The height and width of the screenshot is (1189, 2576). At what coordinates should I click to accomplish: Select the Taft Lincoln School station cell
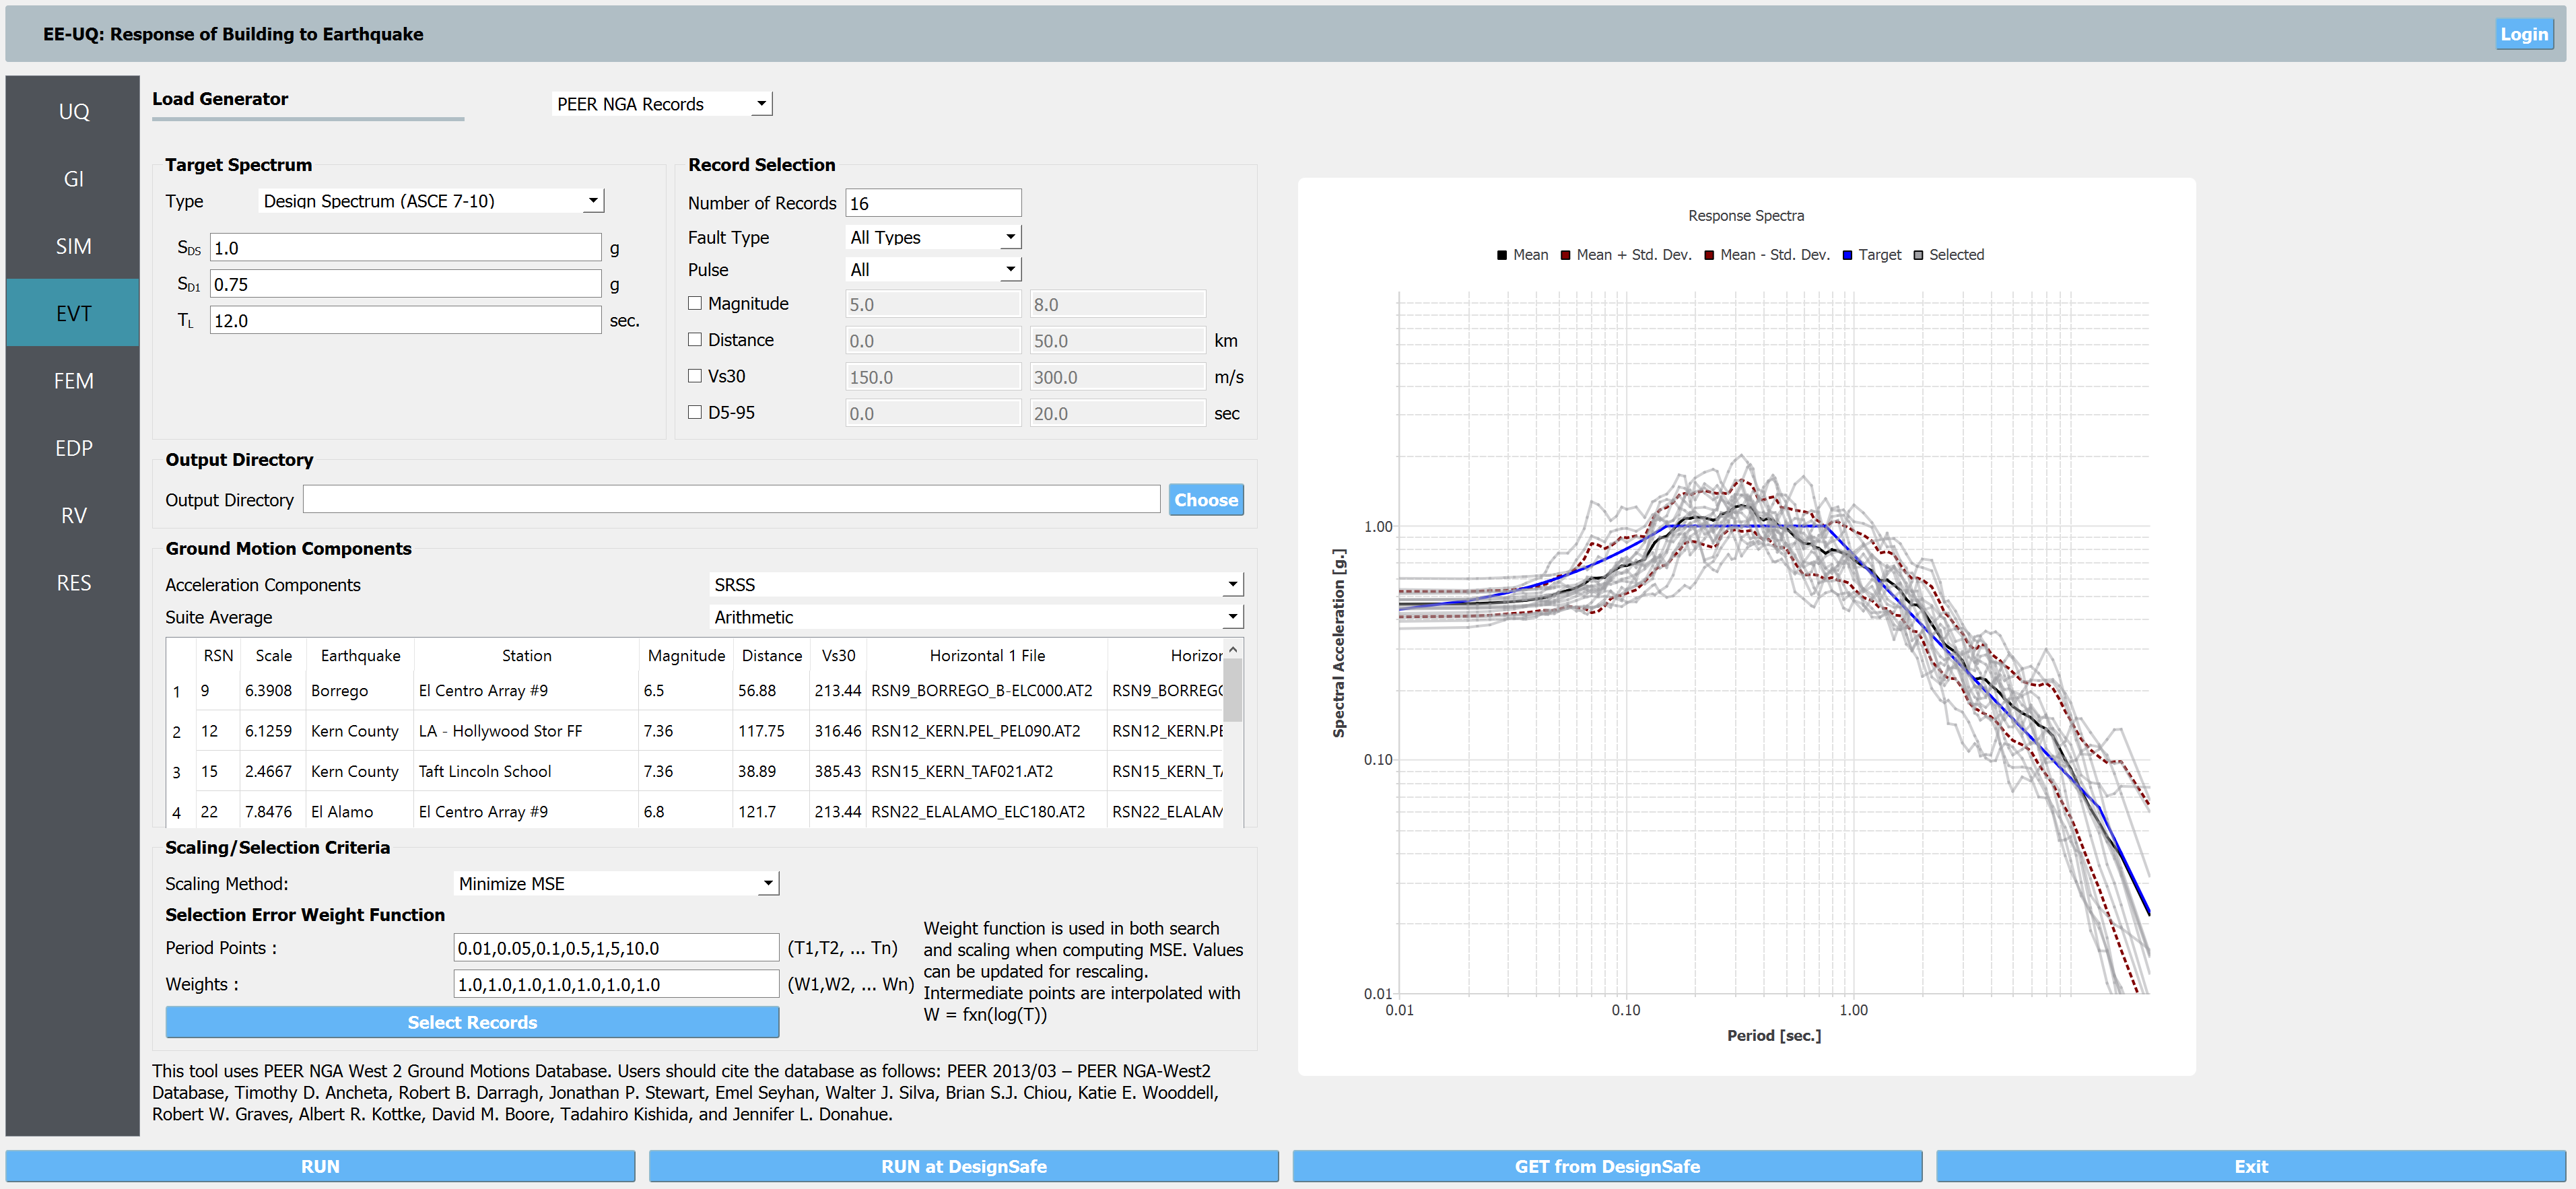[526, 771]
